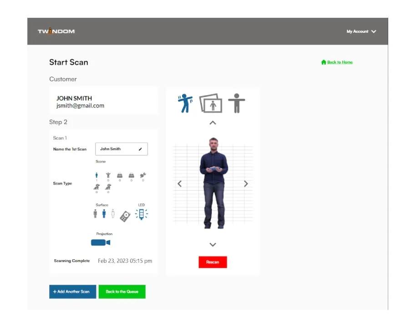416x328 pixels.
Task: Click the pencil edit icon
Action: [140, 149]
